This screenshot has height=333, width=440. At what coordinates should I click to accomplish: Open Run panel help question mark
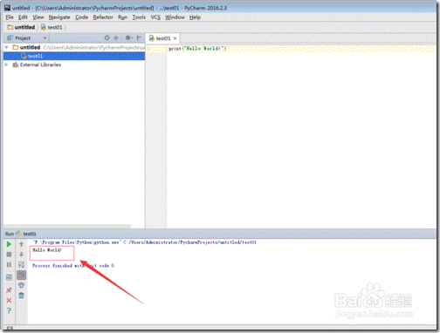(x=9, y=310)
